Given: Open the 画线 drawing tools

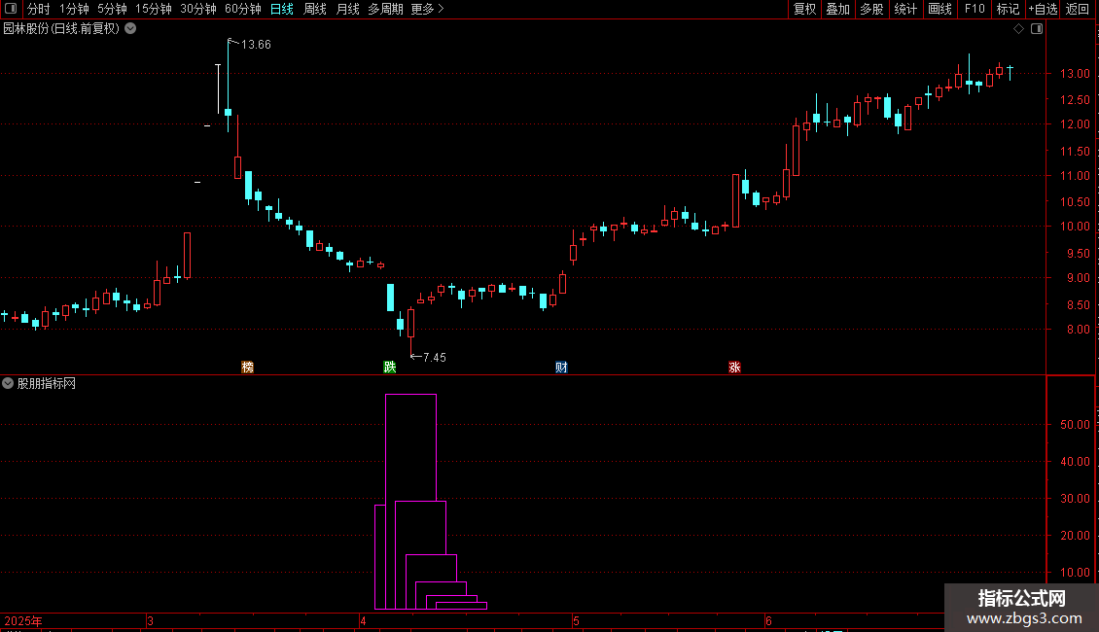Looking at the screenshot, I should 939,9.
